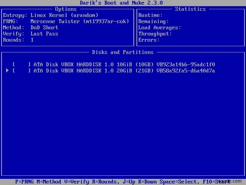Toggle selection box for 10GiB VBOX disk
The width and height of the screenshot is (246, 185).
tap(22, 64)
